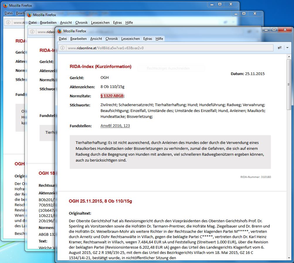Click the Normen: label in middle window
The image size is (294, 263).
point(47,228)
